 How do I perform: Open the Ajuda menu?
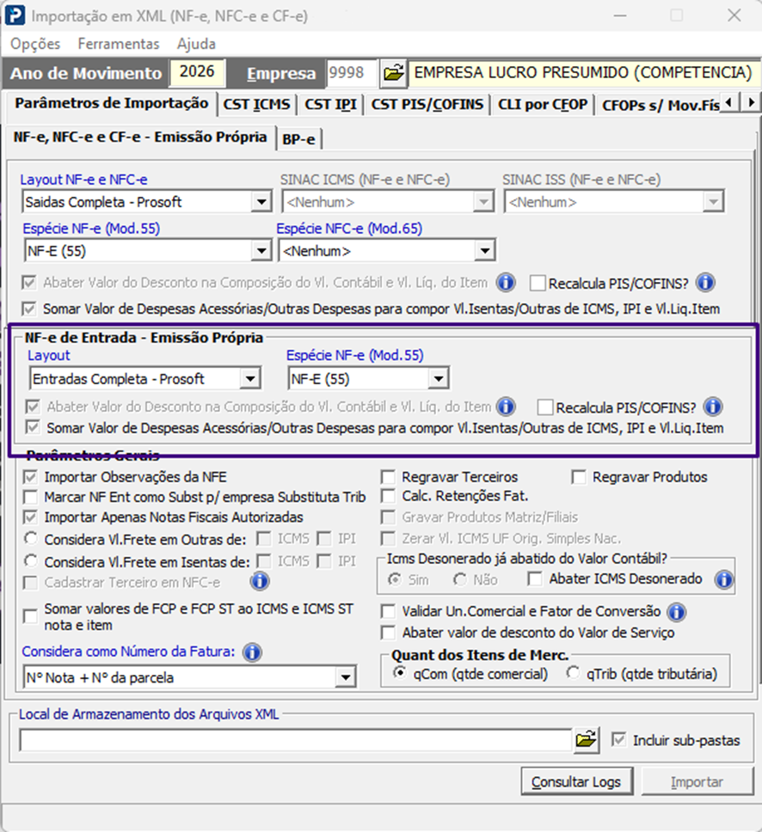pyautogui.click(x=196, y=44)
